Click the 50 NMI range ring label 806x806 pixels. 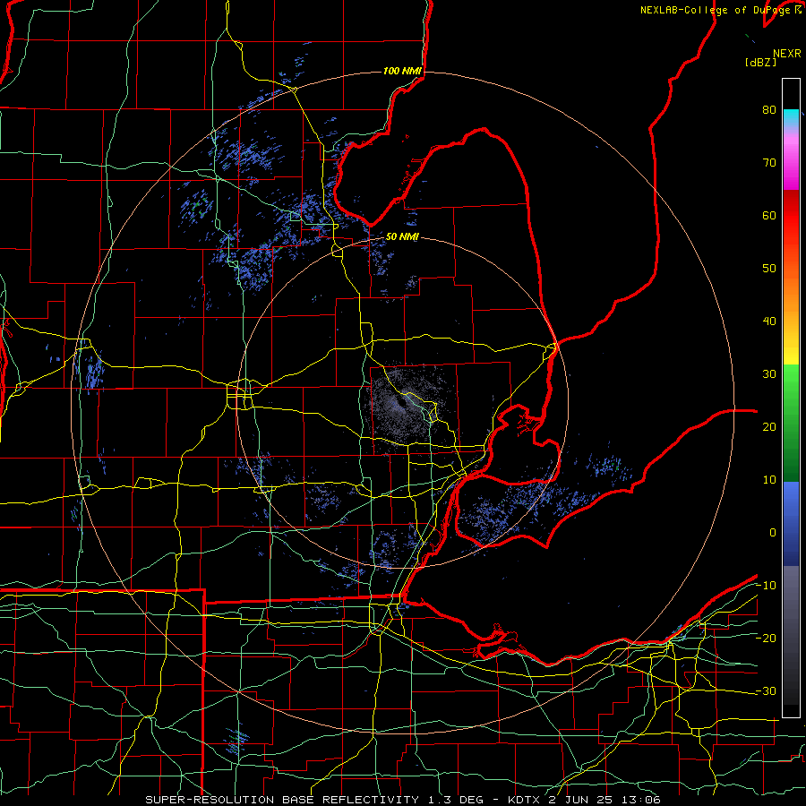[x=402, y=237]
